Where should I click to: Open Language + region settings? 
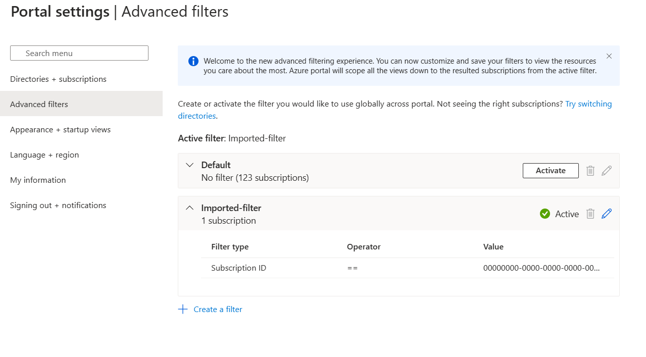tap(44, 155)
